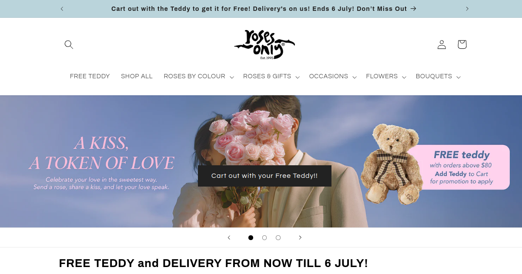This screenshot has width=522, height=274.
Task: Open the account login icon
Action: click(442, 44)
